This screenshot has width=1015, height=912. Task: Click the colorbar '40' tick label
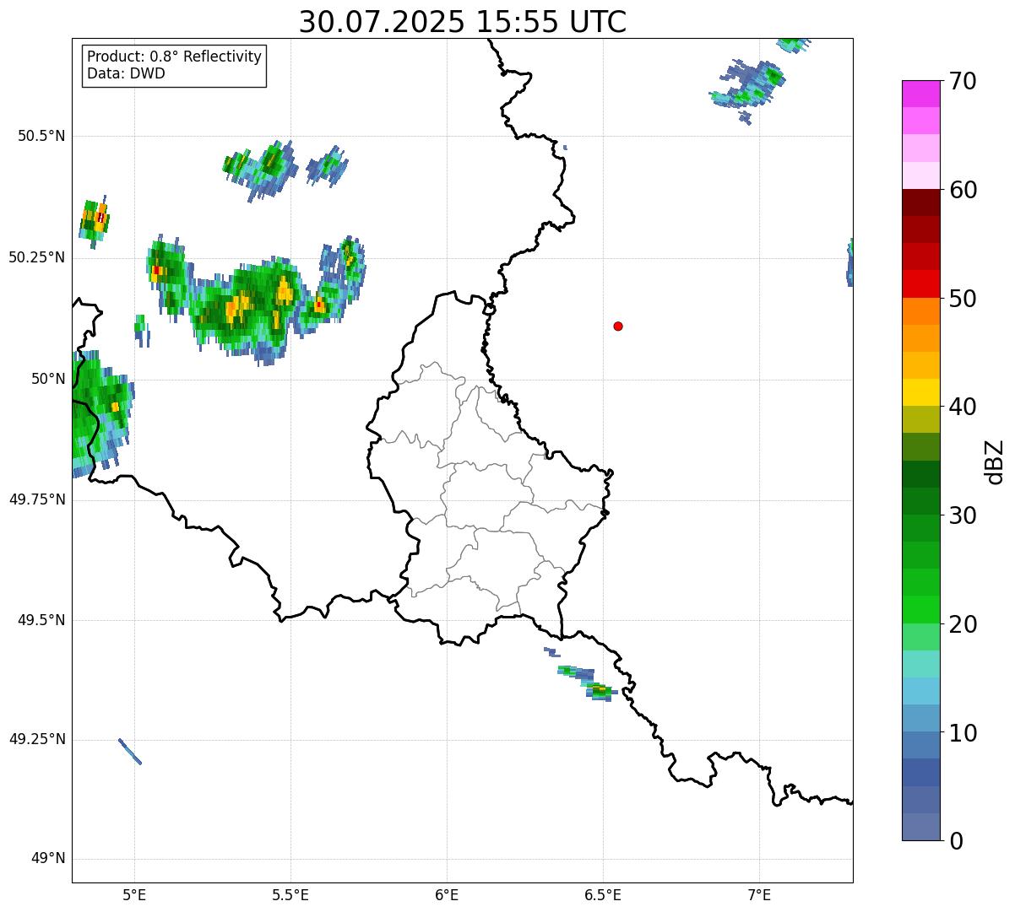pos(963,407)
